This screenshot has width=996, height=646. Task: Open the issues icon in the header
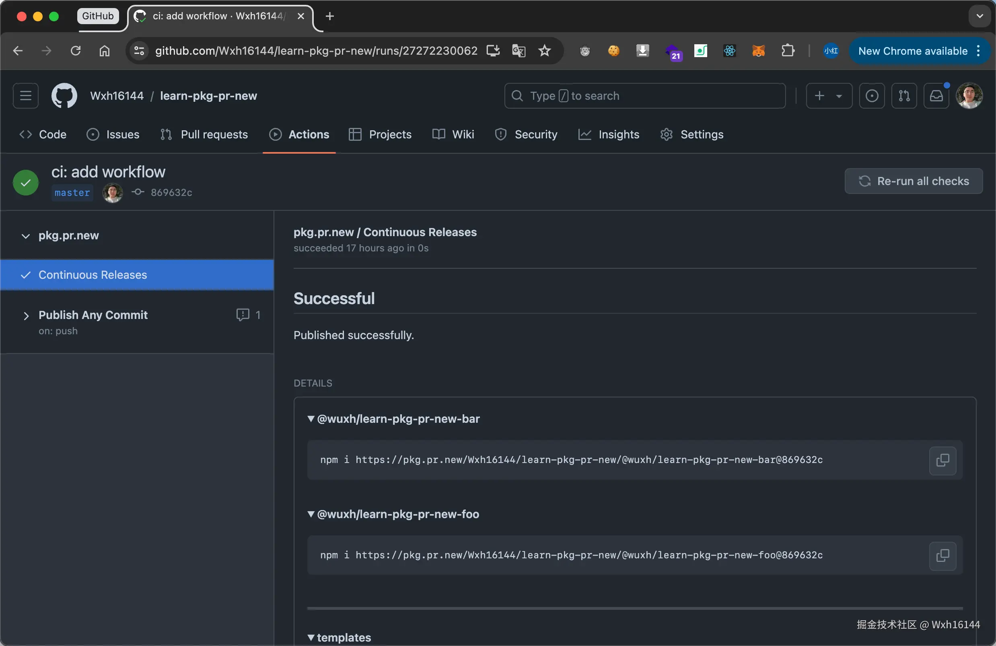pos(872,96)
